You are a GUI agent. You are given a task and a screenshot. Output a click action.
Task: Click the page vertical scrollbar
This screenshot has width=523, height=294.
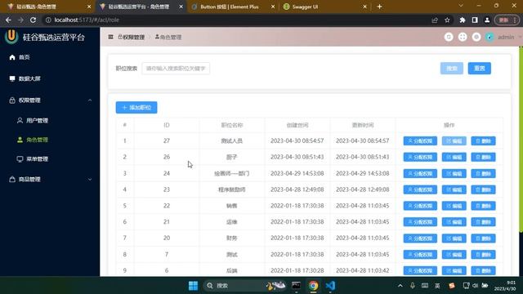(x=521, y=140)
